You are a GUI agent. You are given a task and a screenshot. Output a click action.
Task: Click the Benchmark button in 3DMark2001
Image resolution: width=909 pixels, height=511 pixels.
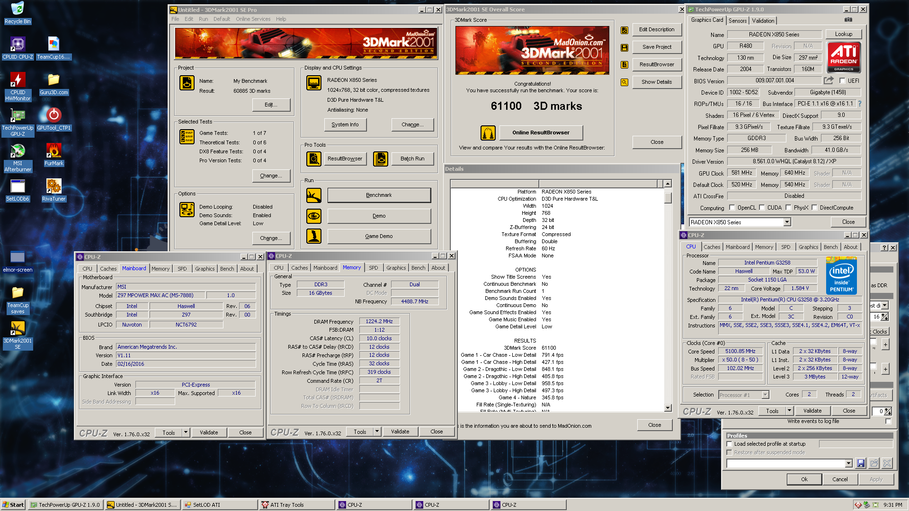click(x=379, y=195)
